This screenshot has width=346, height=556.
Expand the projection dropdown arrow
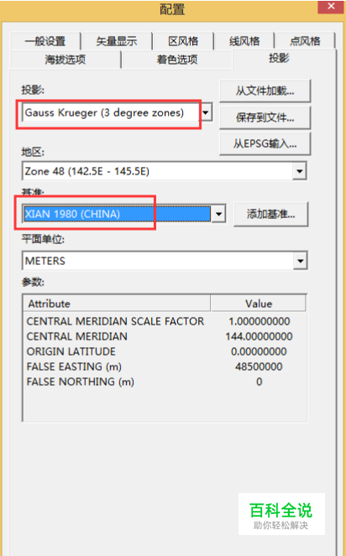coord(206,112)
